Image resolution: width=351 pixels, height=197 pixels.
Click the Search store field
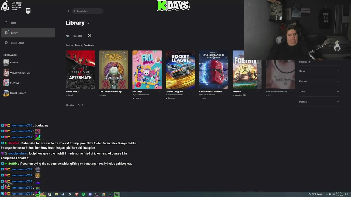(x=88, y=11)
